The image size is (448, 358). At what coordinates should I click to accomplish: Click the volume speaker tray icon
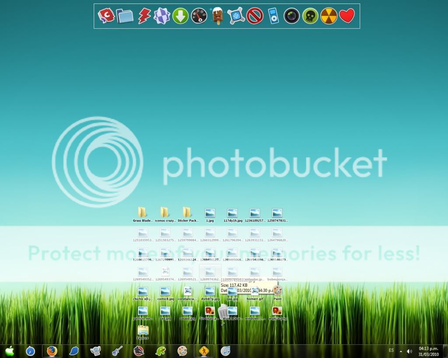click(409, 351)
